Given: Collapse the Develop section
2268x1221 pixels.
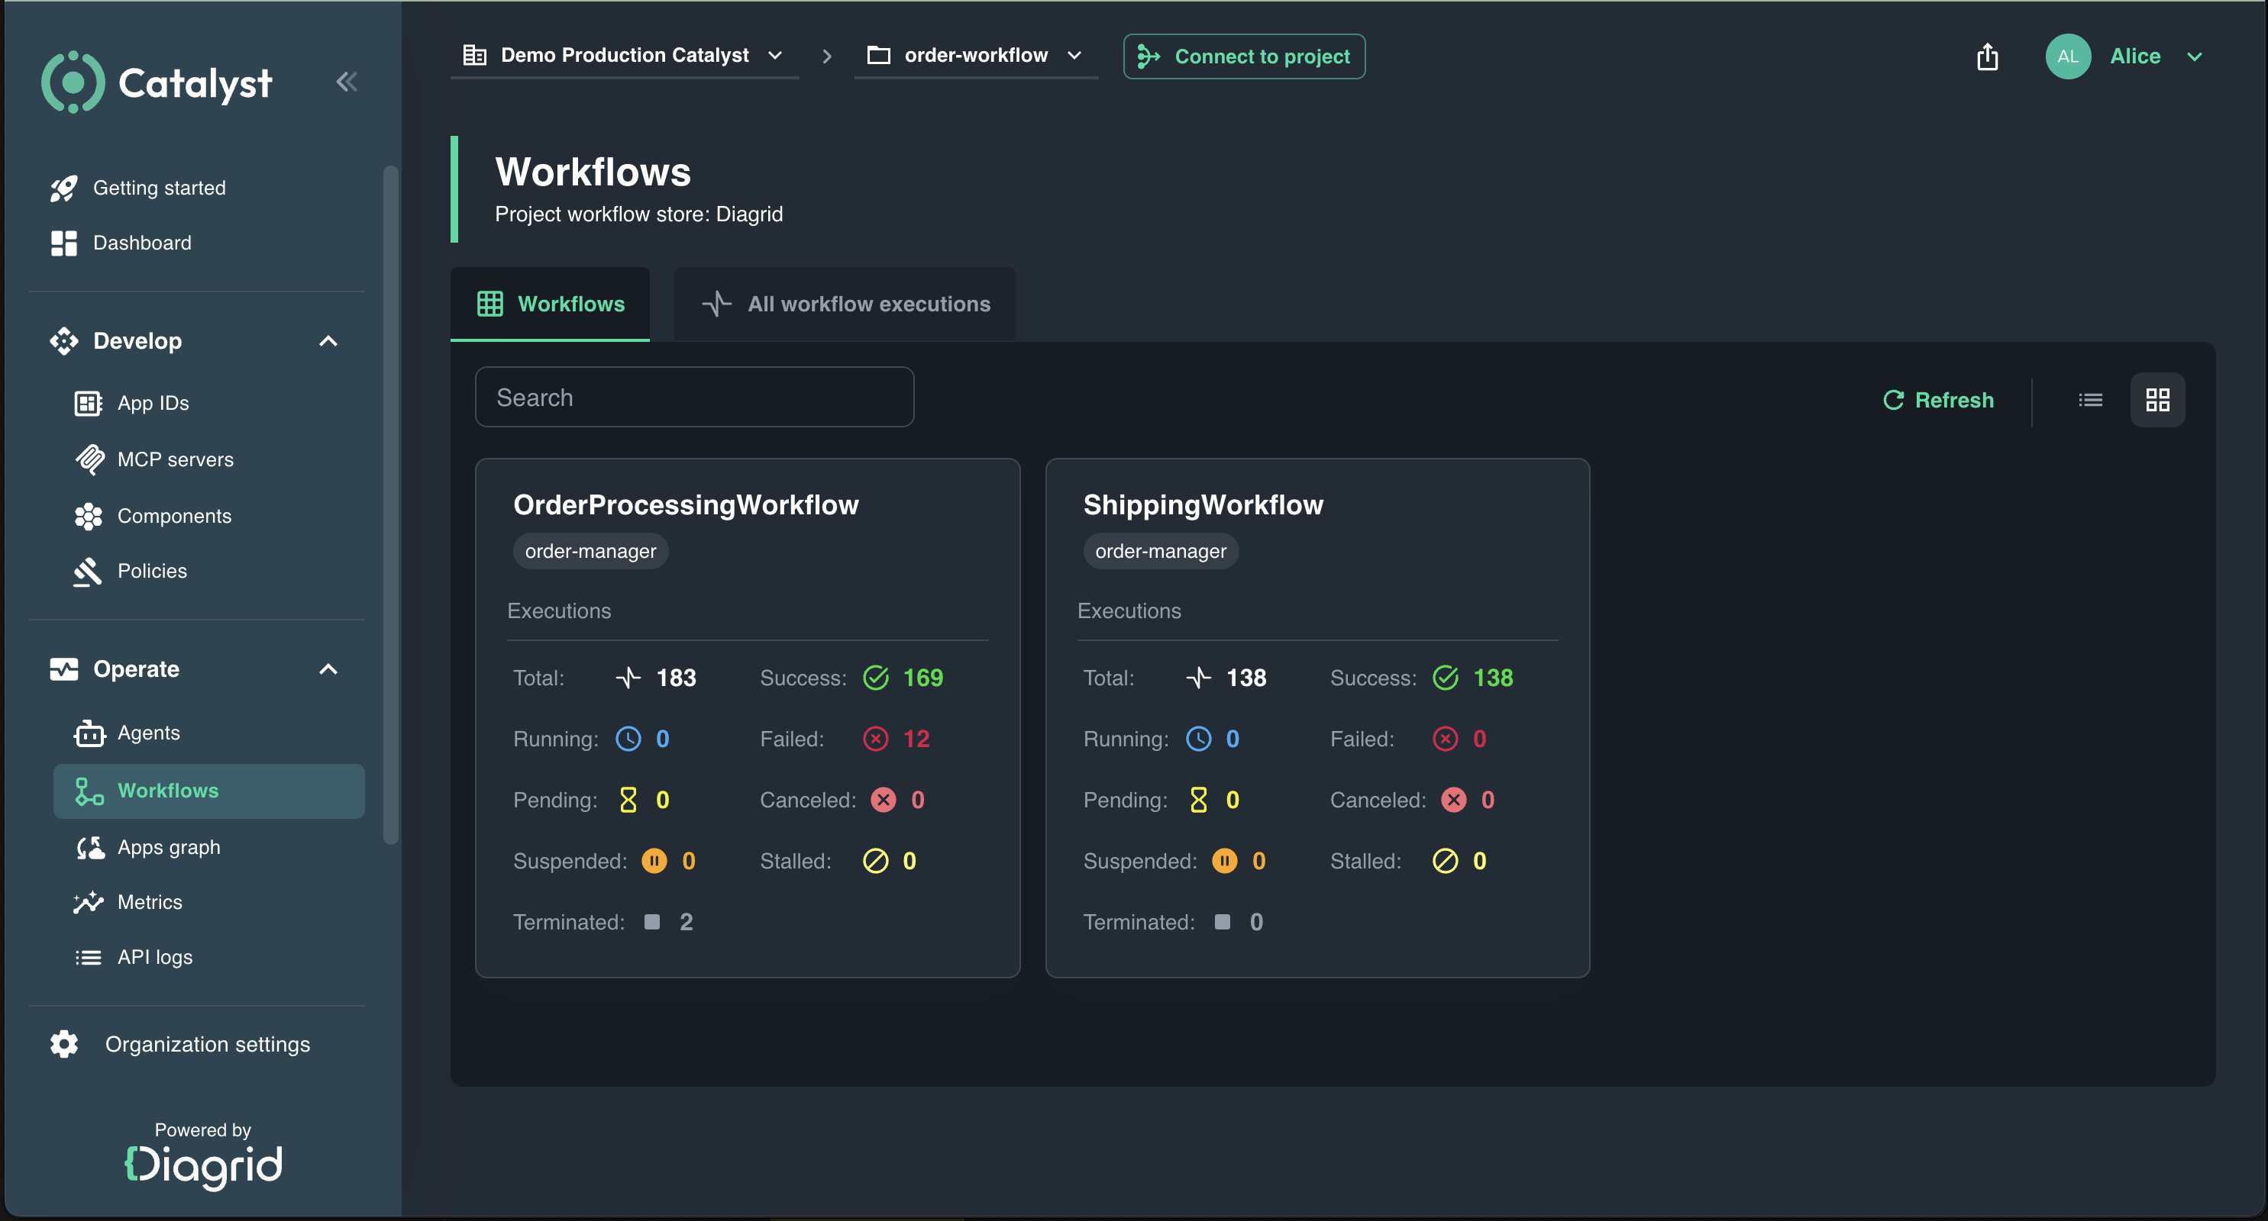Looking at the screenshot, I should 328,341.
